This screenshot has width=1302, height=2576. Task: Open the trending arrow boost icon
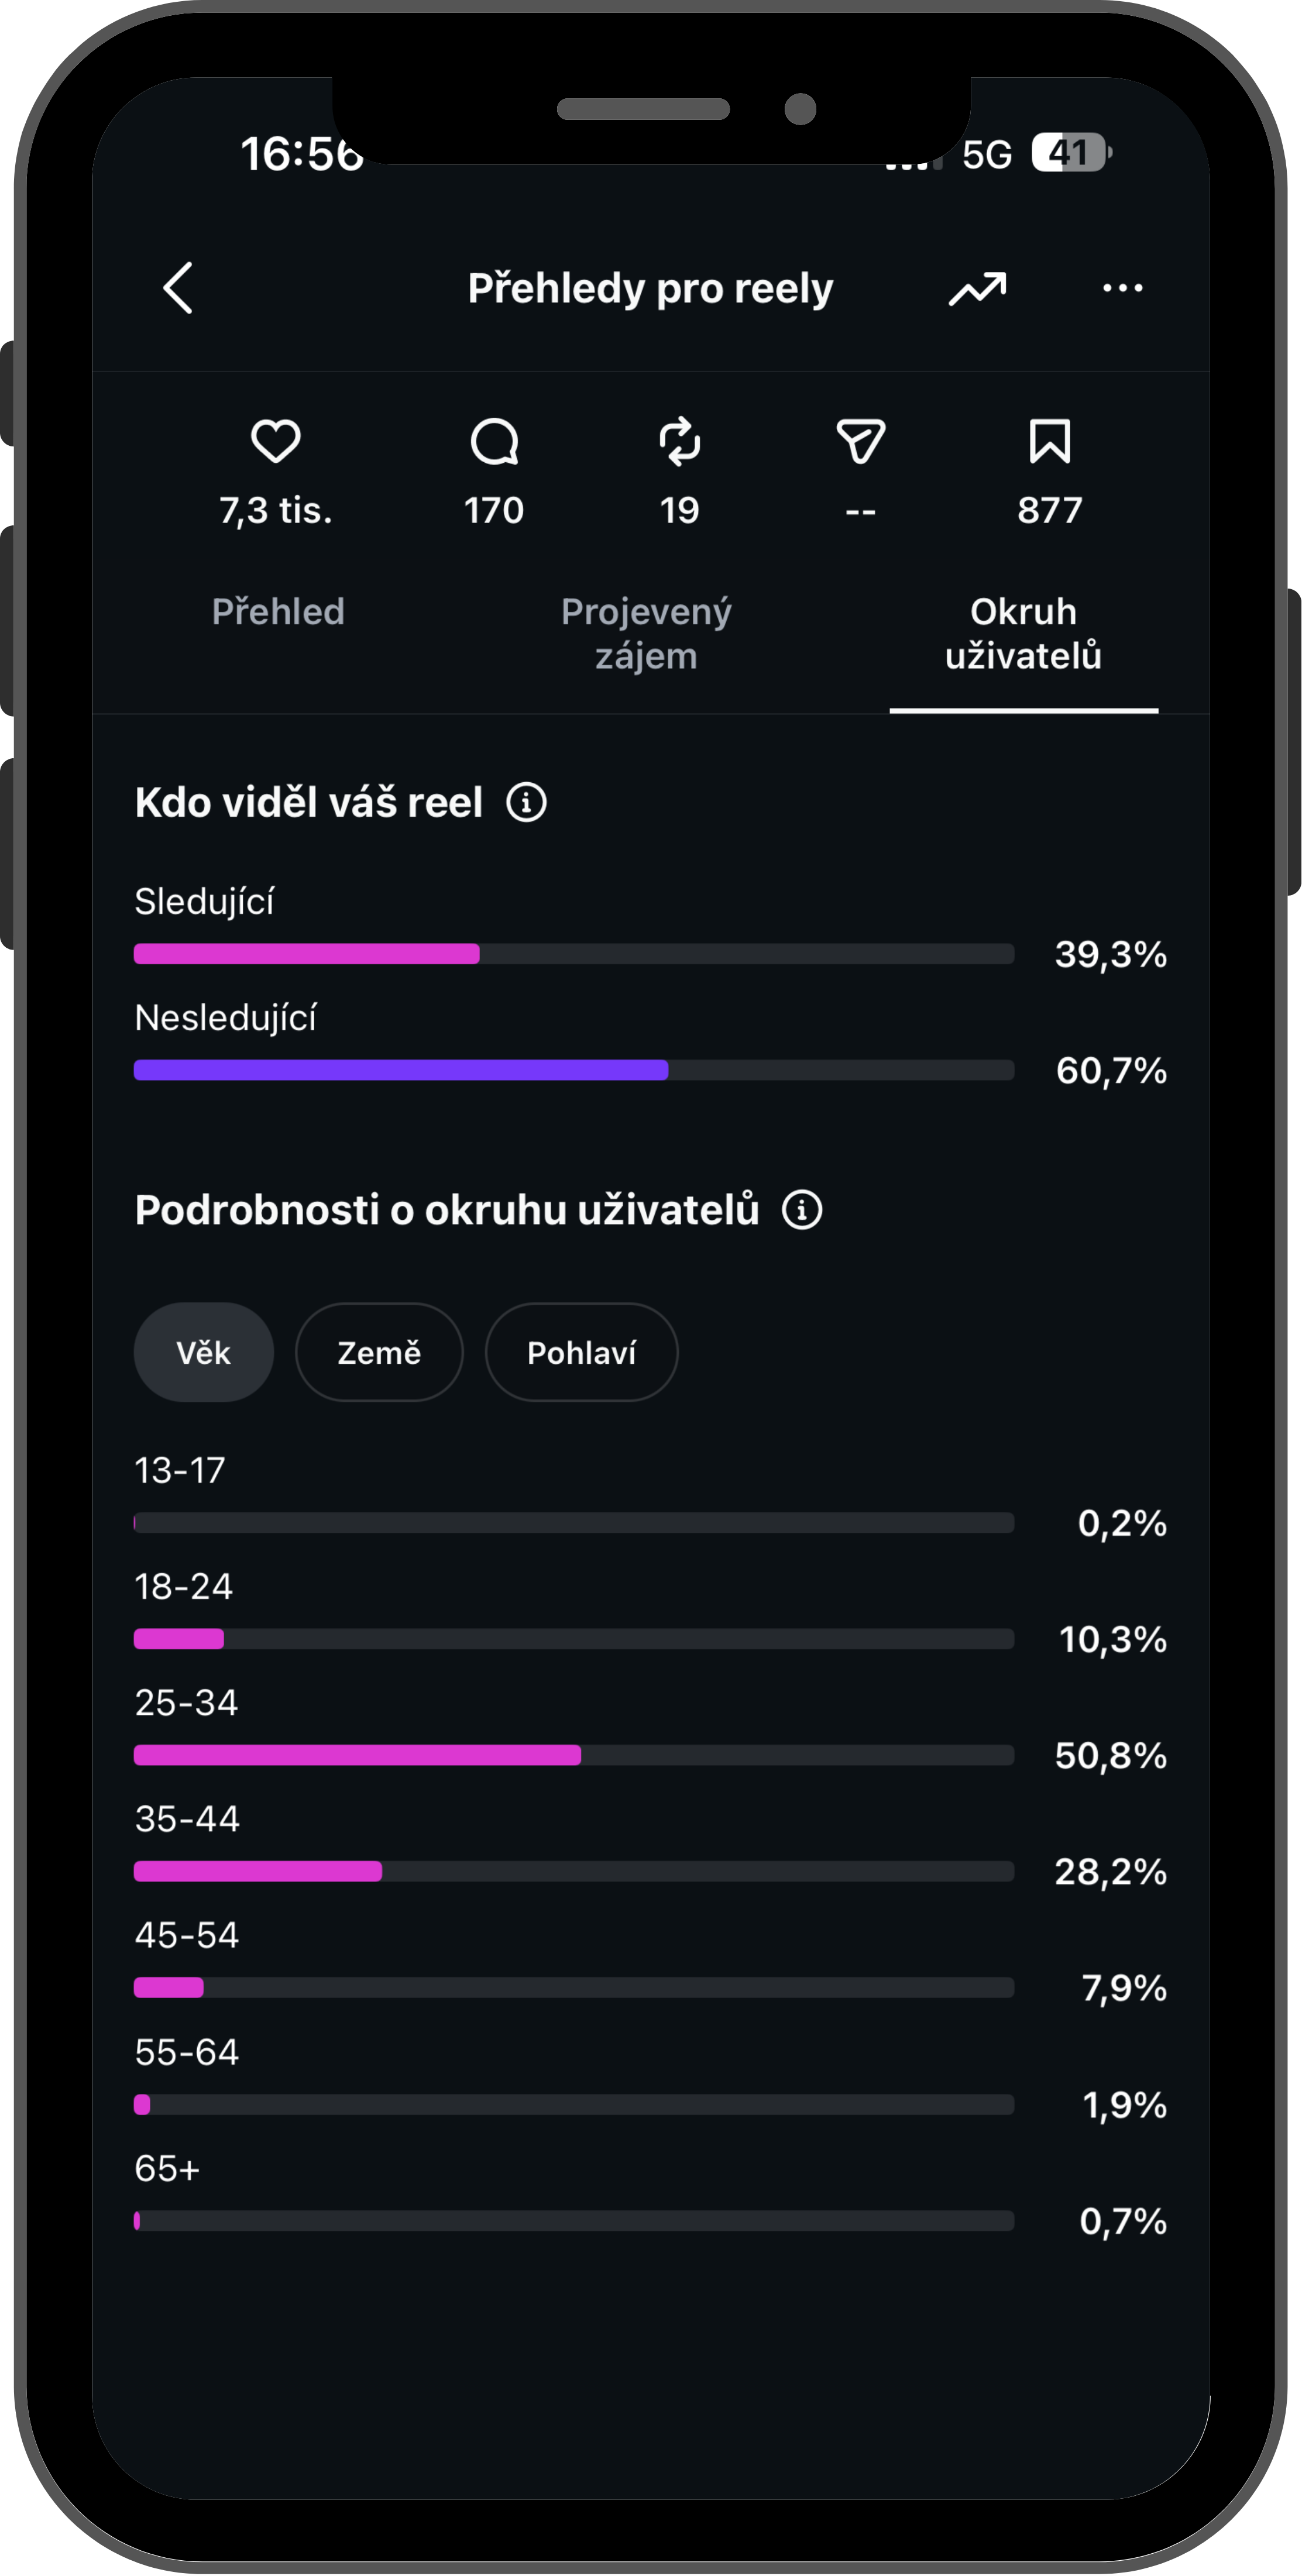(x=977, y=289)
